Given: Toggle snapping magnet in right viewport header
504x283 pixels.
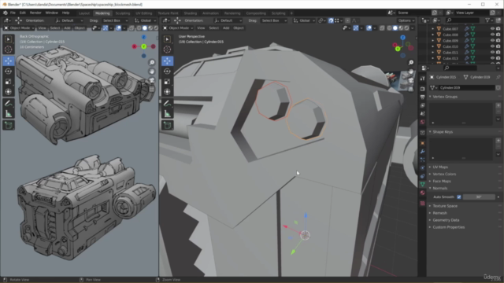Looking at the screenshot, I should point(331,20).
